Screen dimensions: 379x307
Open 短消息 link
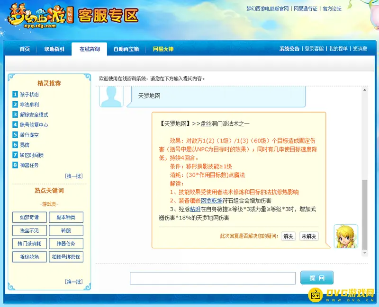coord(360,49)
